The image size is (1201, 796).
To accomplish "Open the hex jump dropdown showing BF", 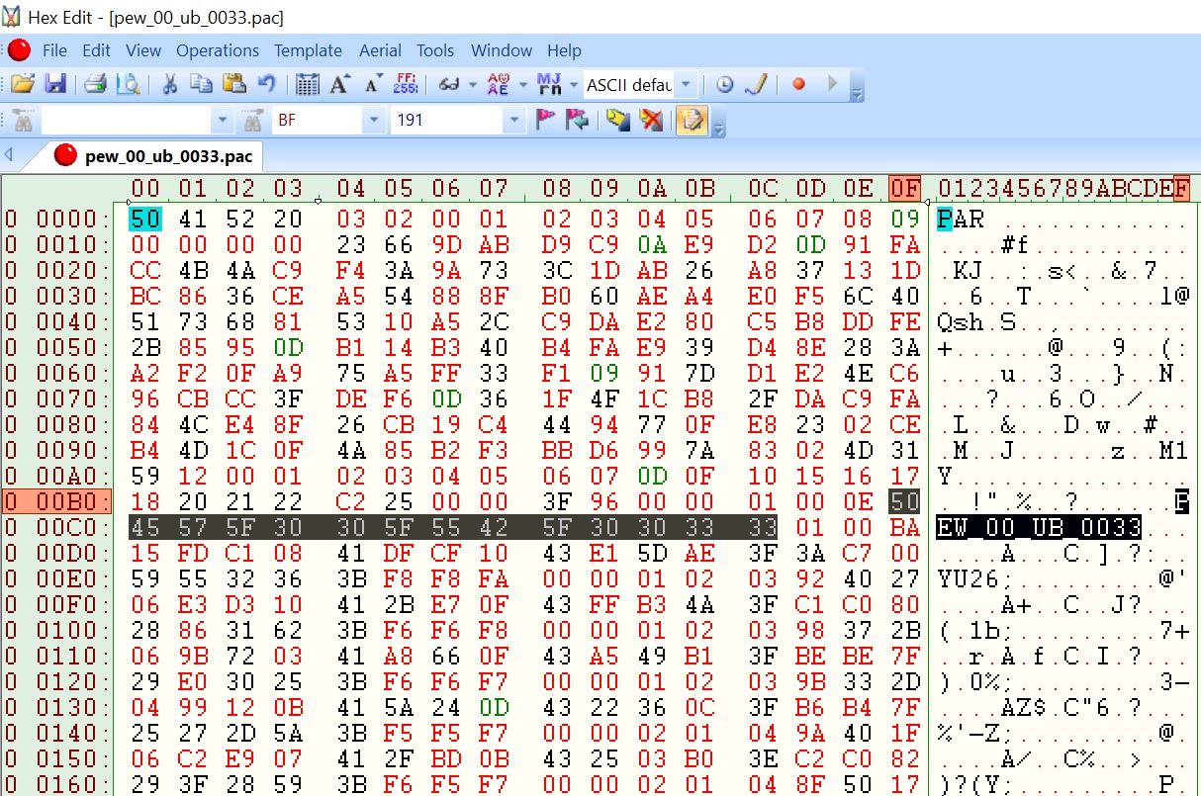I will pyautogui.click(x=373, y=121).
